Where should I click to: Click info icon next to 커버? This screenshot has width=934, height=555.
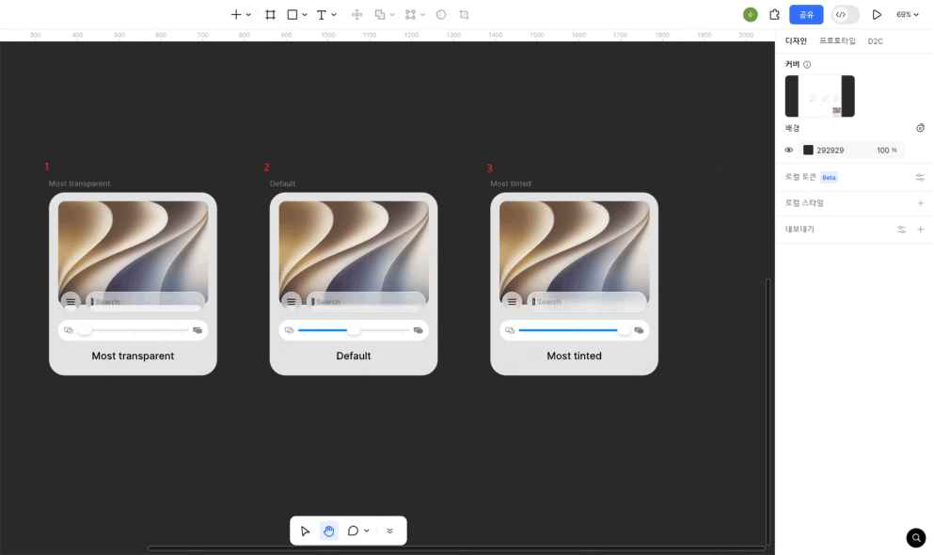[807, 64]
